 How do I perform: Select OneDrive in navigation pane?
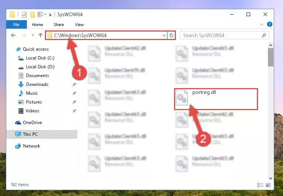(28, 123)
